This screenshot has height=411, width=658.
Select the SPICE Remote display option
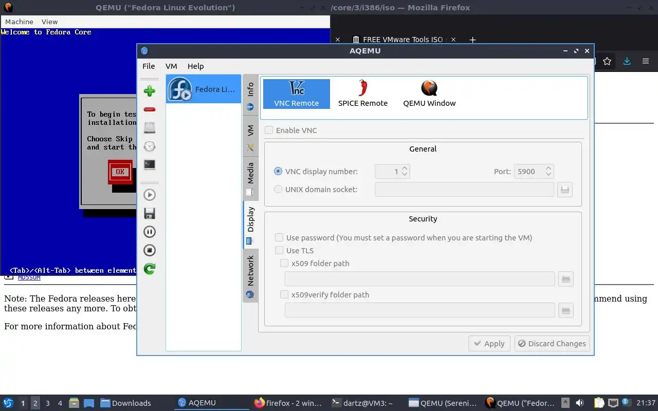[363, 94]
